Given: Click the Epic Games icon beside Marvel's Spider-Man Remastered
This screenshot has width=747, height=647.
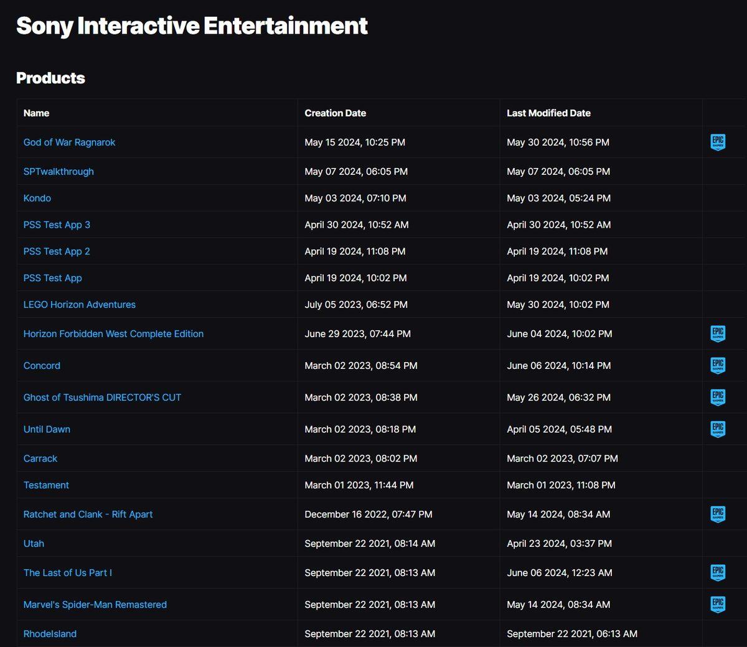Looking at the screenshot, I should pyautogui.click(x=717, y=604).
